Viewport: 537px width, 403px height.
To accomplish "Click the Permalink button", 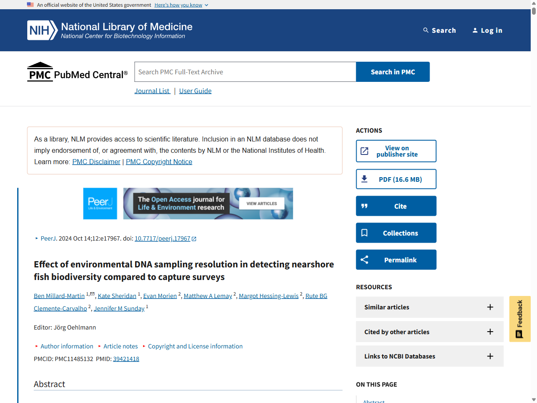I will [x=396, y=260].
